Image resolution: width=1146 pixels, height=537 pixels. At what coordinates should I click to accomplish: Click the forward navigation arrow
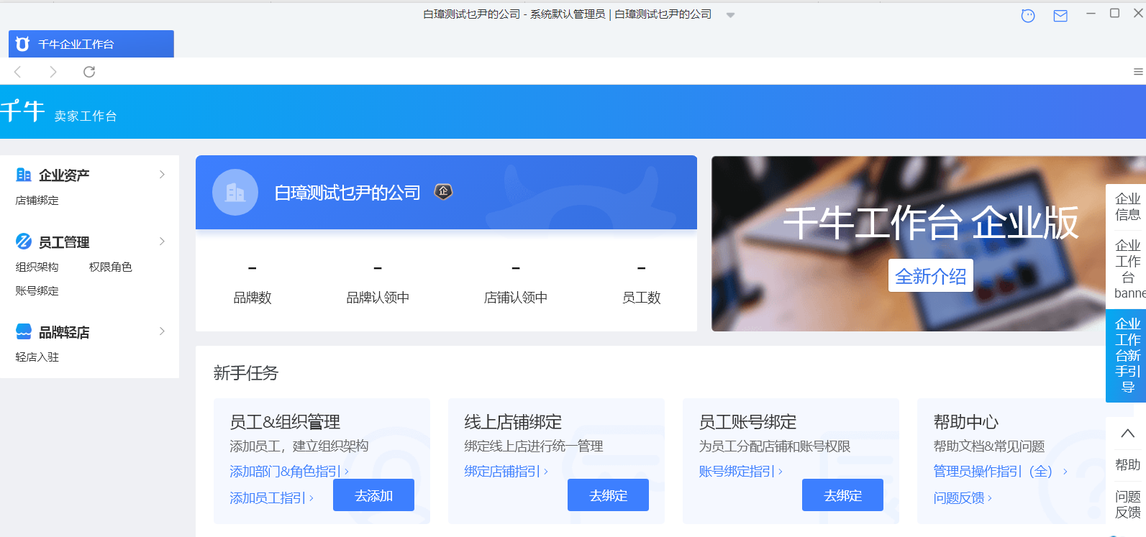(53, 72)
